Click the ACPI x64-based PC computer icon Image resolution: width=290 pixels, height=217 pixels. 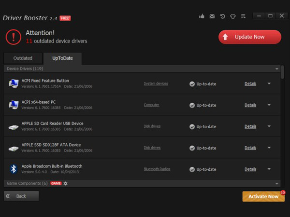coord(14,105)
